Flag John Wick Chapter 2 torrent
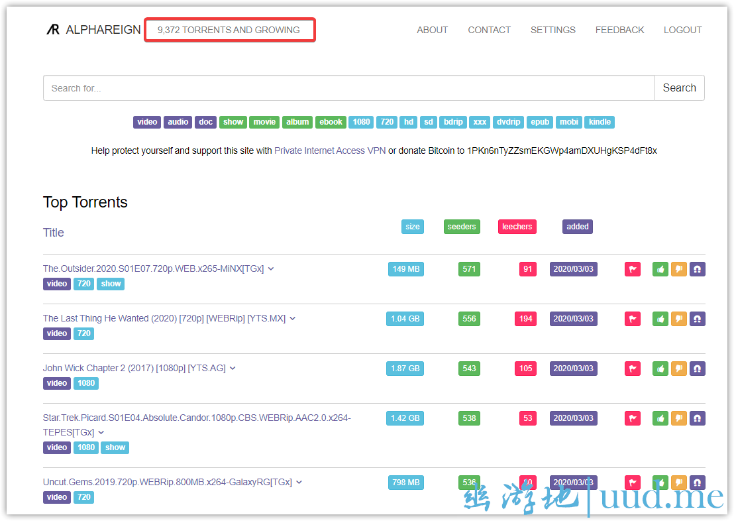Screen dimensions: 734x521 click(x=633, y=369)
